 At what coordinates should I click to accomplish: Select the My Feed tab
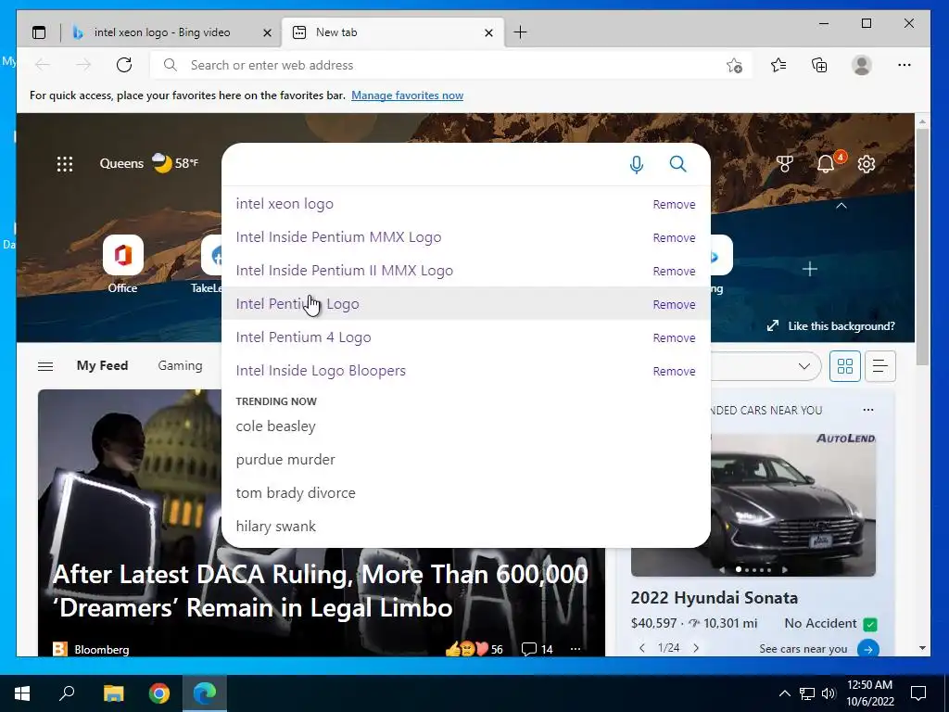102,365
